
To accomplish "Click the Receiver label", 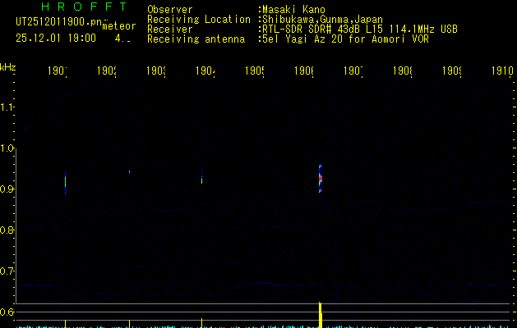I will (x=170, y=30).
